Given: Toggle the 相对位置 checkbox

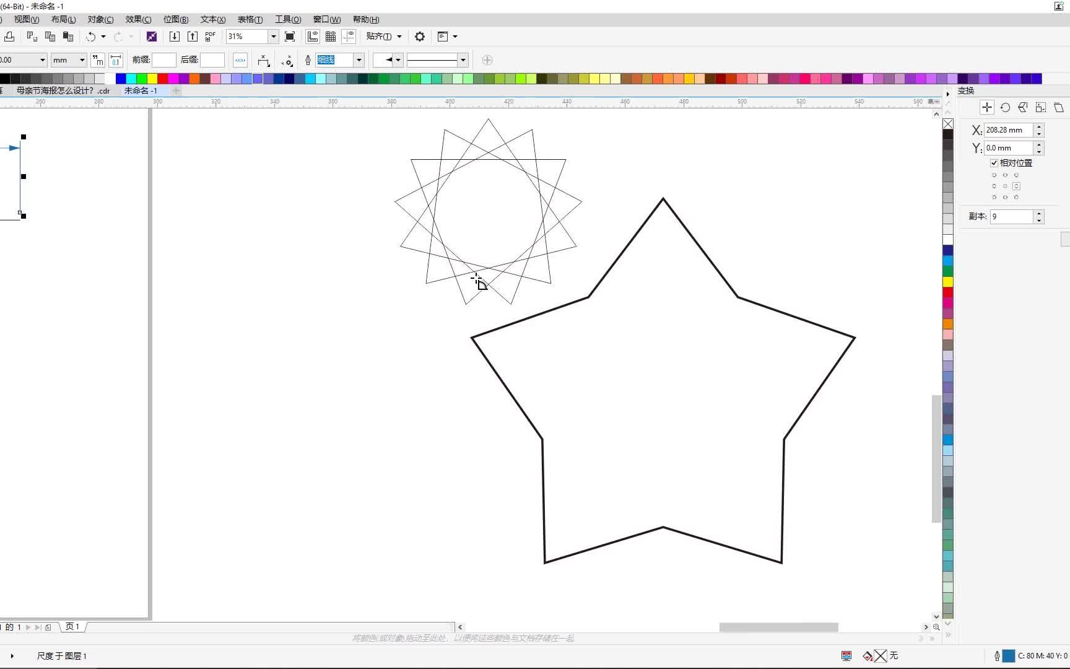Looking at the screenshot, I should pos(994,163).
